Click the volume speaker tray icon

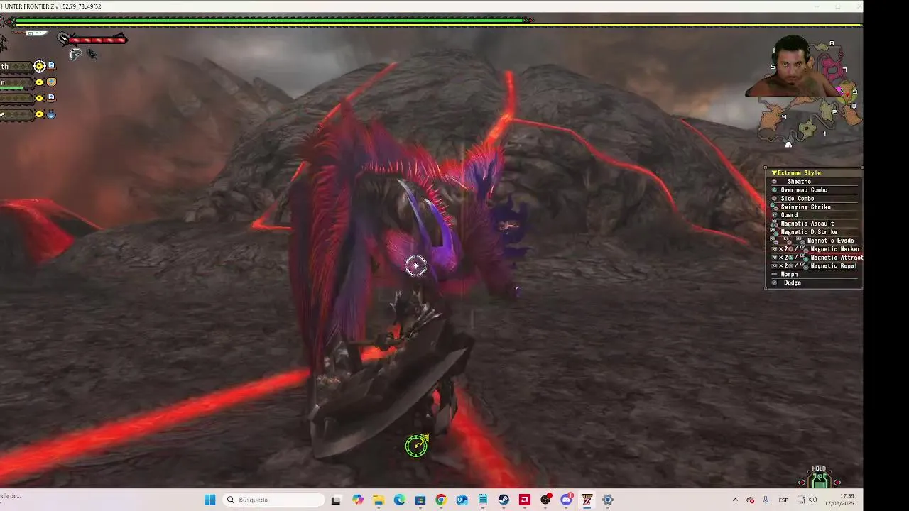pyautogui.click(x=813, y=500)
